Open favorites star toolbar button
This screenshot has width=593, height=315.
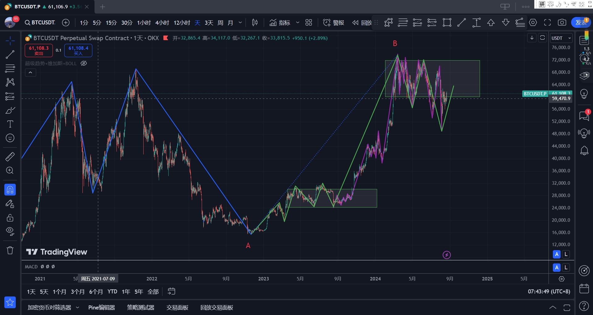[x=10, y=302]
